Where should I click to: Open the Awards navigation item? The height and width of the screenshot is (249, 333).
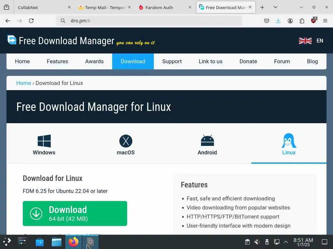(x=94, y=61)
